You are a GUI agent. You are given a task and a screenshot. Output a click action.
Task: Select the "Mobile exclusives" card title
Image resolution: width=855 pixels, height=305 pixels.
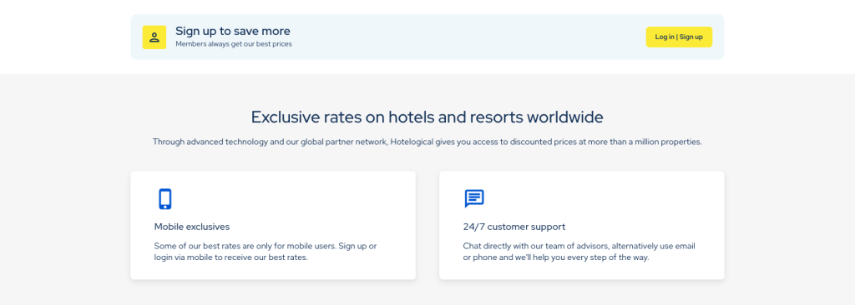pyautogui.click(x=192, y=227)
